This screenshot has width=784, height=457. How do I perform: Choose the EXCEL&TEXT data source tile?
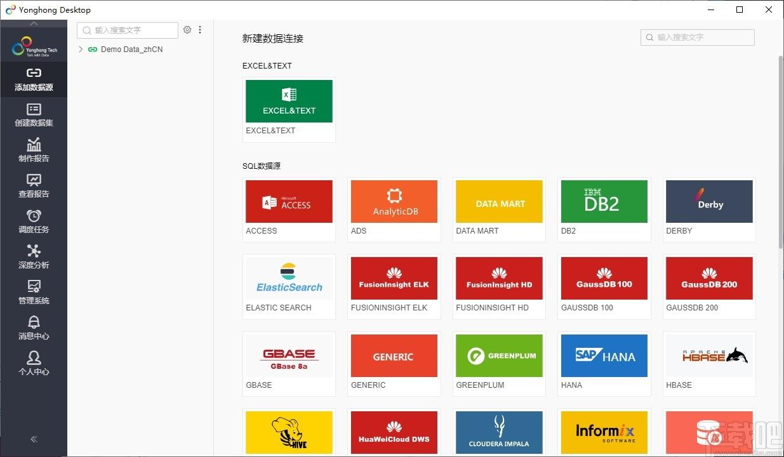click(x=289, y=110)
